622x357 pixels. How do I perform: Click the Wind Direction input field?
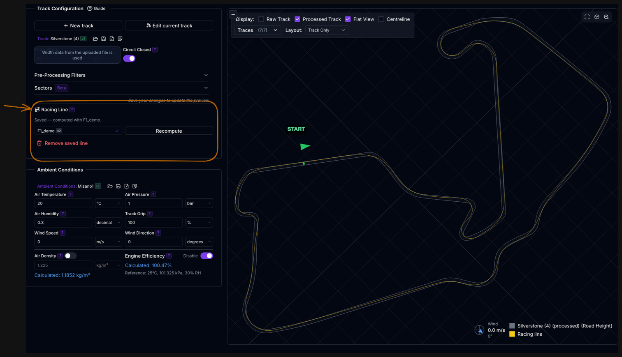pos(154,242)
